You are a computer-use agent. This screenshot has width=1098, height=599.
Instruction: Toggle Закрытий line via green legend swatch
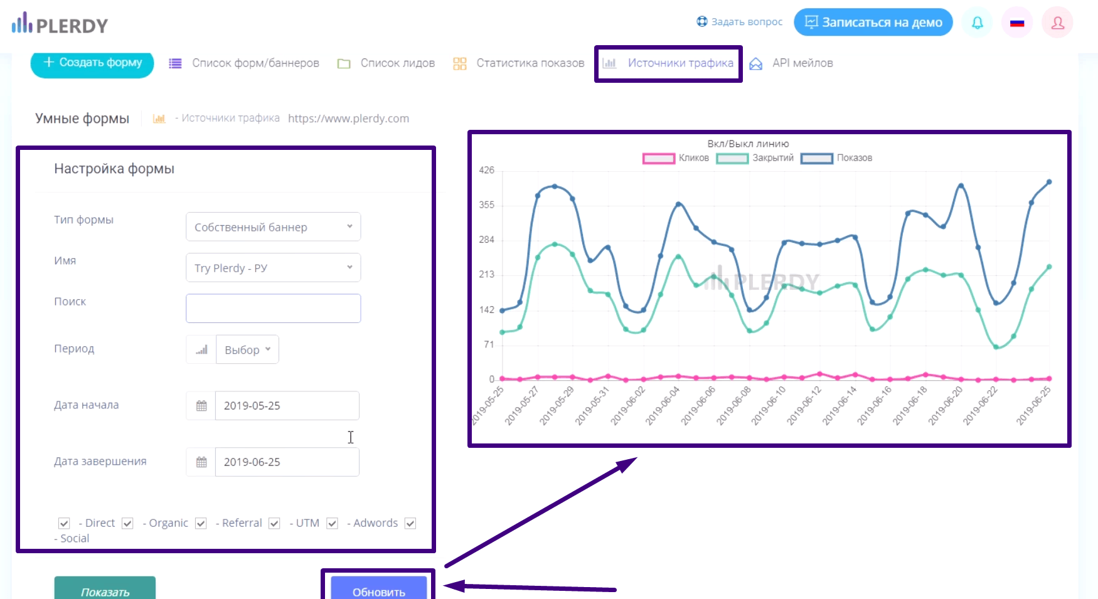(732, 158)
